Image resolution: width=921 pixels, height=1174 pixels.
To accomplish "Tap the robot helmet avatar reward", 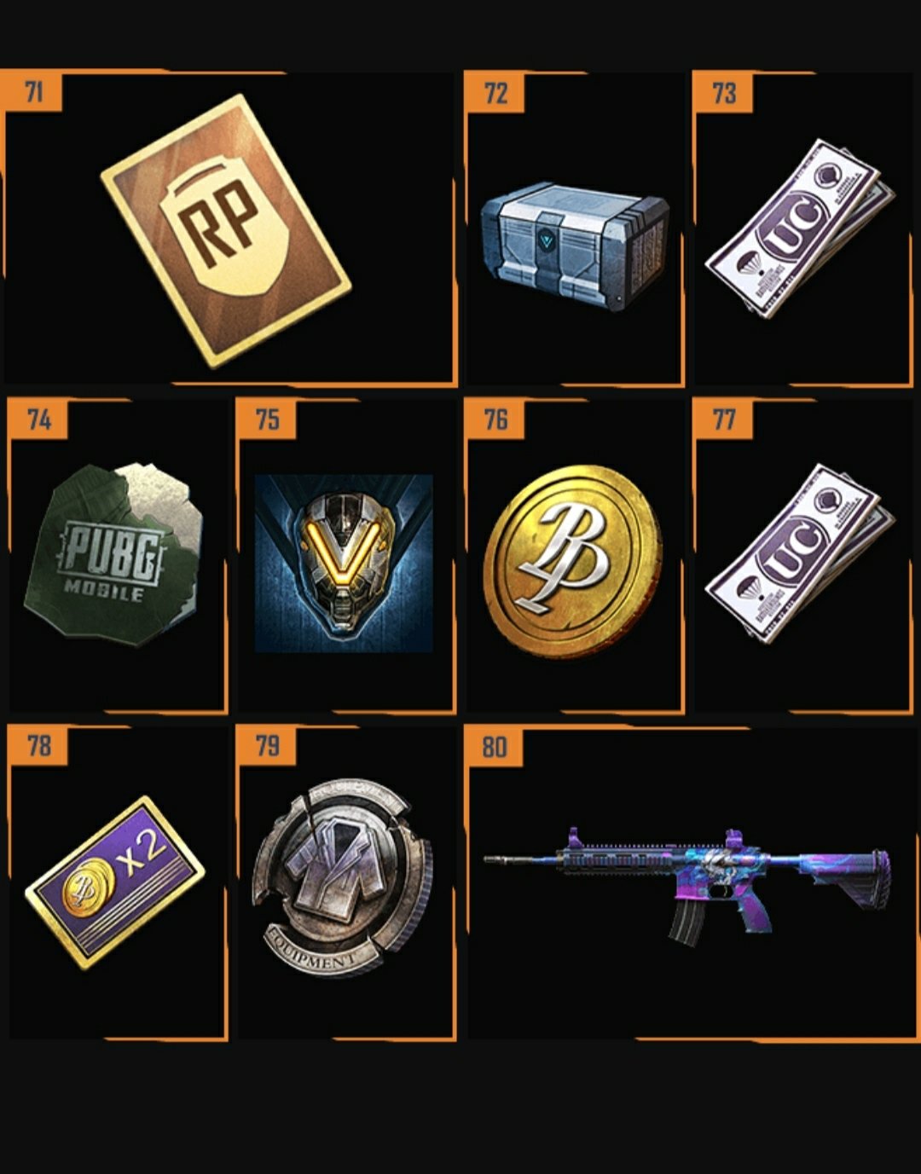I will click(x=344, y=564).
